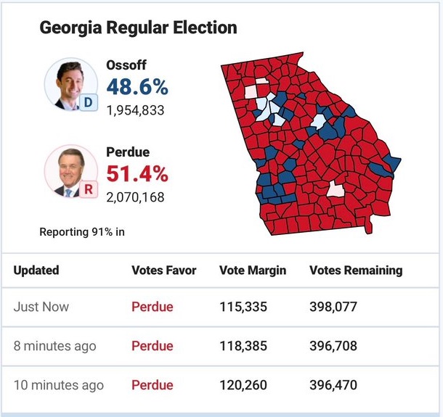
Task: Select the Ossoff candidate name
Action: pyautogui.click(x=126, y=65)
